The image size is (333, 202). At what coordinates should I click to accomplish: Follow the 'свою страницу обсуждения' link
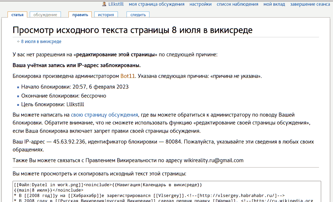[104, 115]
